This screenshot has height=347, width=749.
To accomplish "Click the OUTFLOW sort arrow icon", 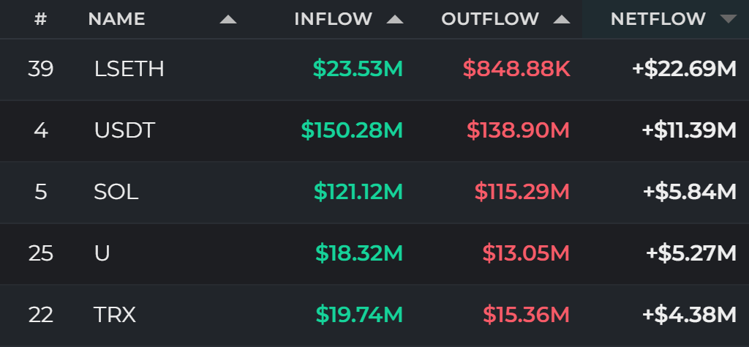I will (x=562, y=19).
